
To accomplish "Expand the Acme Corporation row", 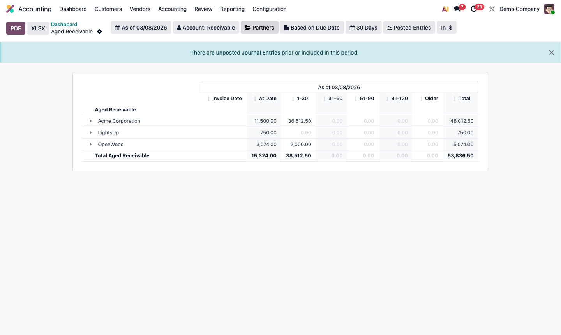I will click(x=91, y=121).
